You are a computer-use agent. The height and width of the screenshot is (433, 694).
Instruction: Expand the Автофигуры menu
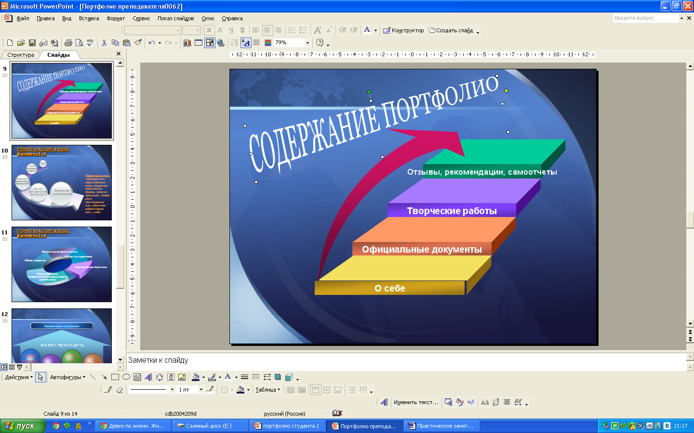67,377
